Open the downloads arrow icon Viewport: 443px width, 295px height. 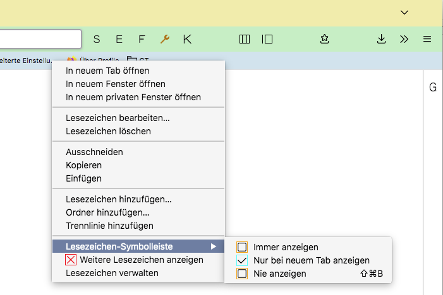(381, 39)
